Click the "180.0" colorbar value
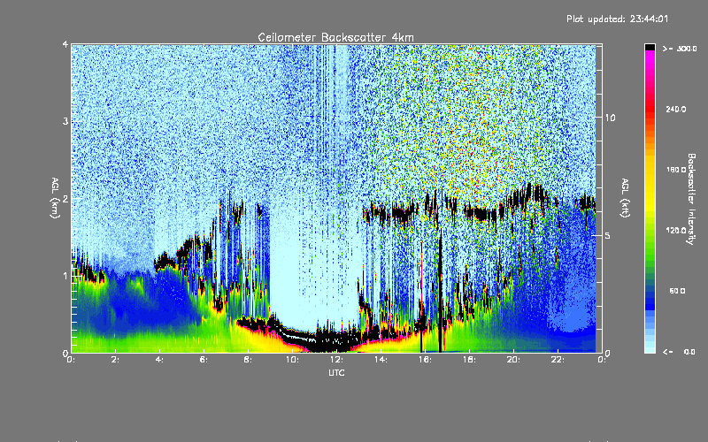The height and width of the screenshot is (442, 708). pos(676,170)
